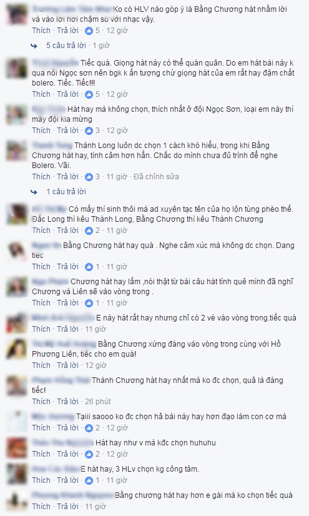Click the like icon under the 'Có mấy thí sinh' comment
This screenshot has width=309, height=516.
[x=89, y=231]
